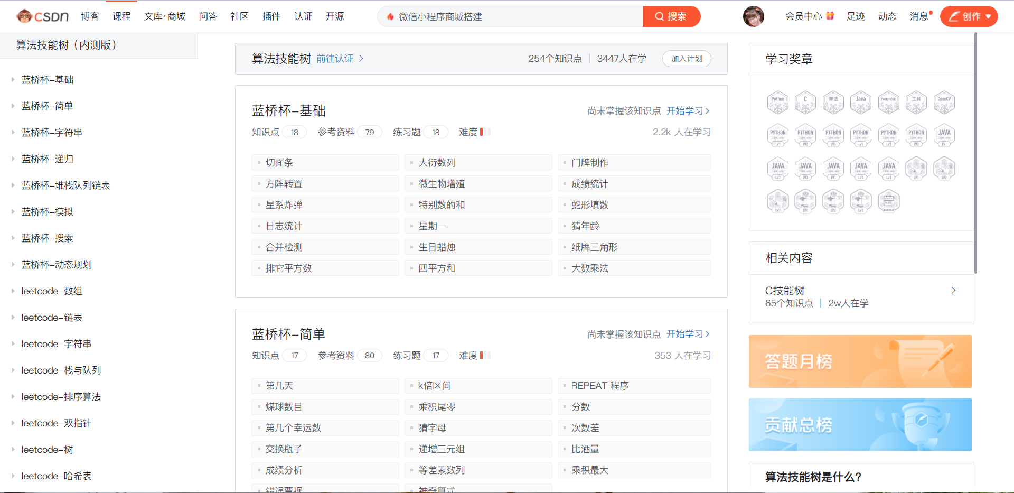1014x493 pixels.
Task: Select leetcode-哈希表 in the sidebar
Action: pos(57,476)
